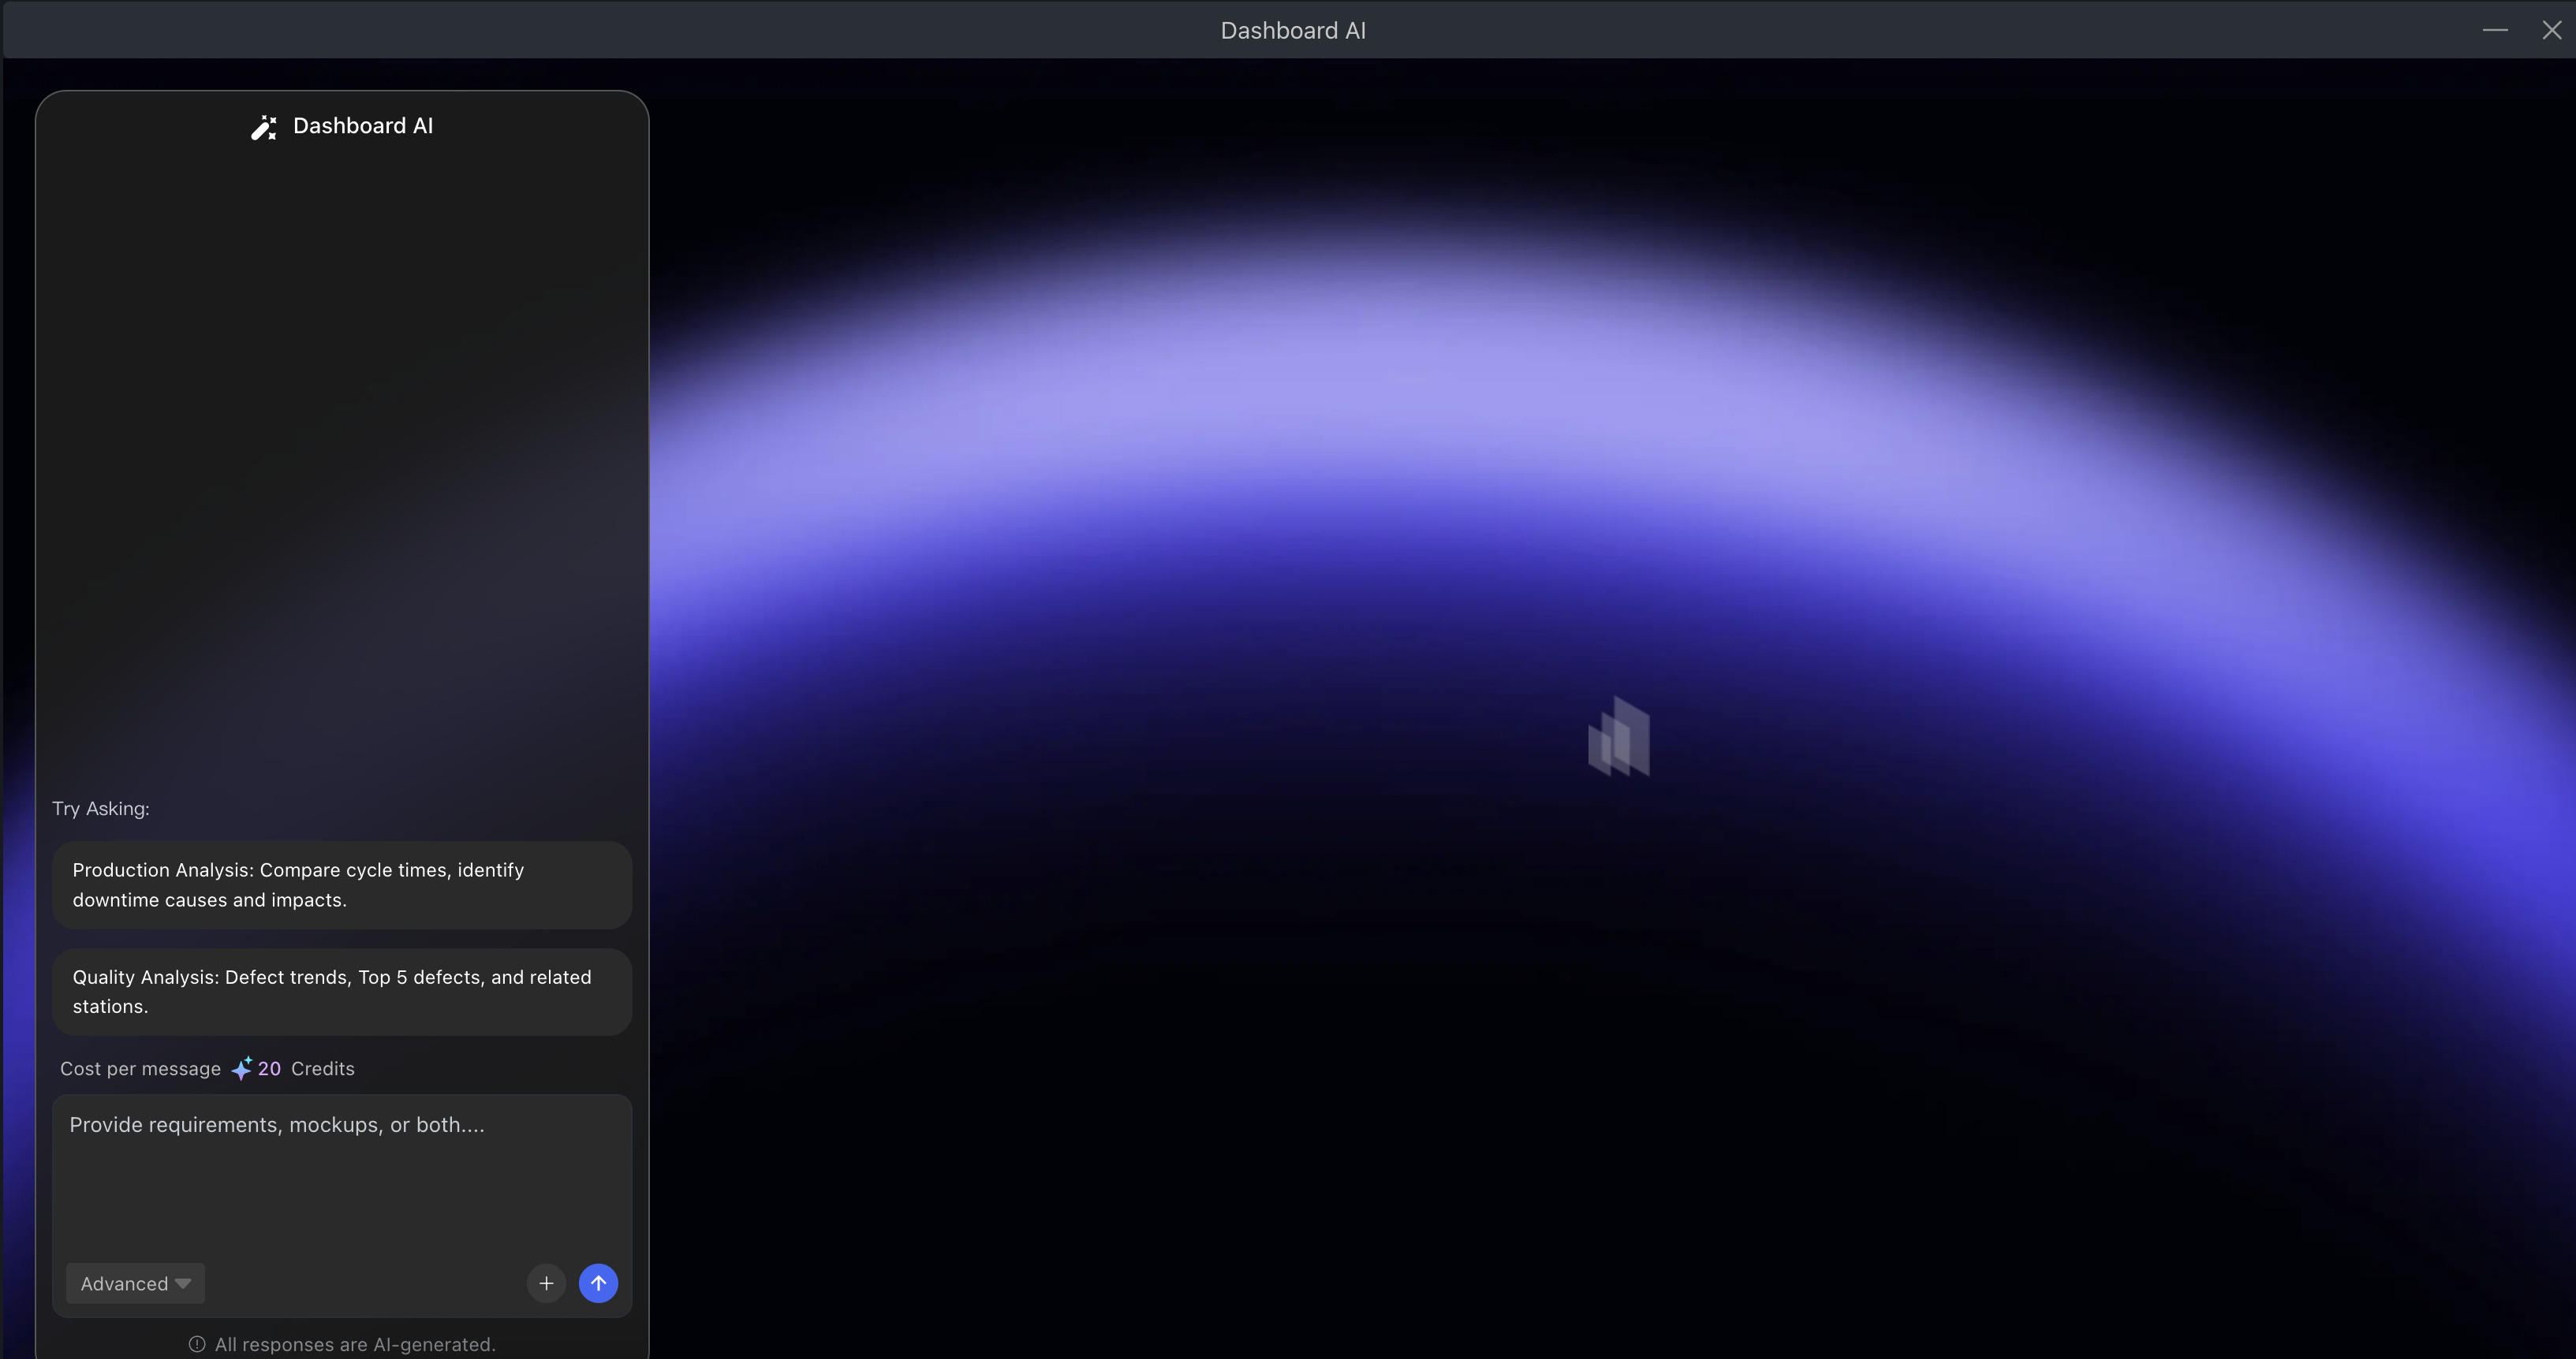Click the blue send arrow icon
Viewport: 2576px width, 1359px height.
598,1283
